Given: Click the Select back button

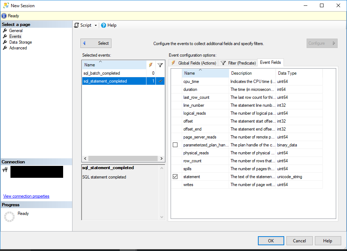Looking at the screenshot, I should tap(96, 43).
